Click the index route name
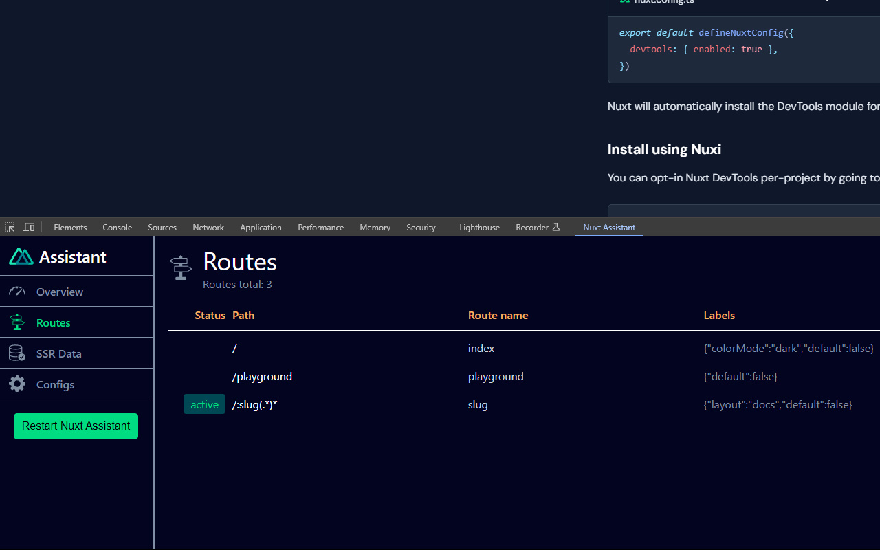 click(x=481, y=349)
